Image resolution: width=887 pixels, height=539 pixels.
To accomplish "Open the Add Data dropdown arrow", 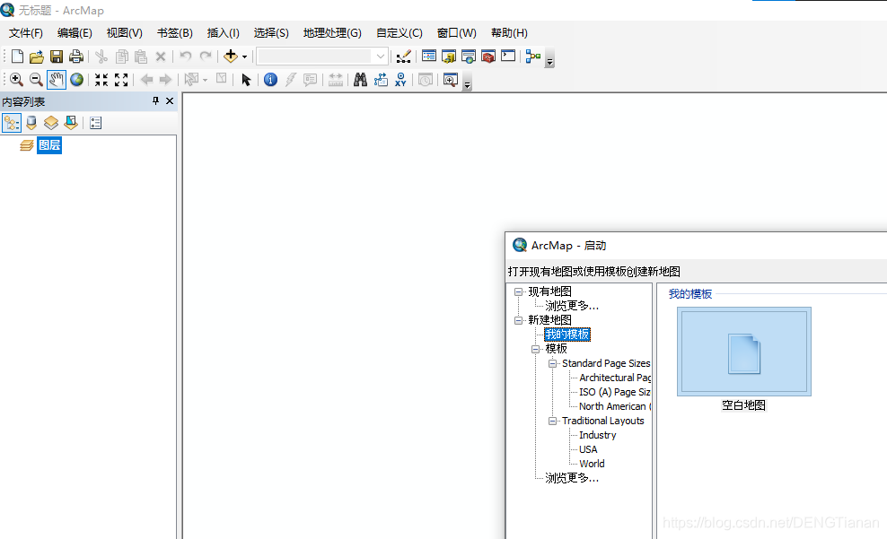I will tap(244, 57).
